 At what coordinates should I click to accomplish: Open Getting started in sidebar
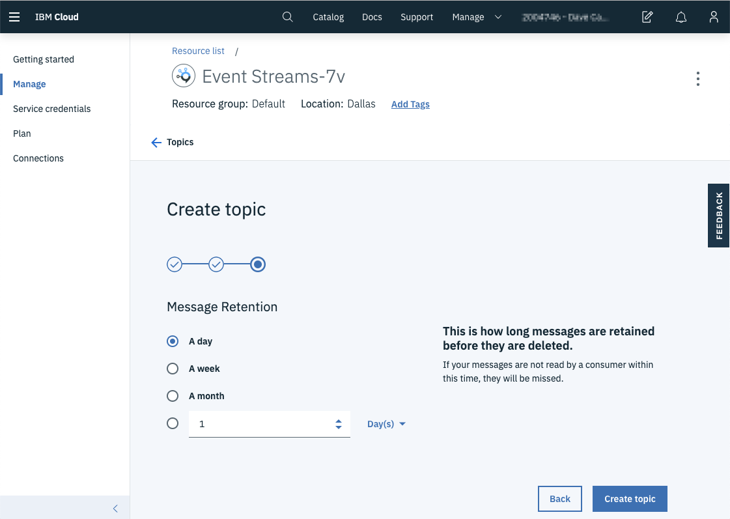pos(44,59)
